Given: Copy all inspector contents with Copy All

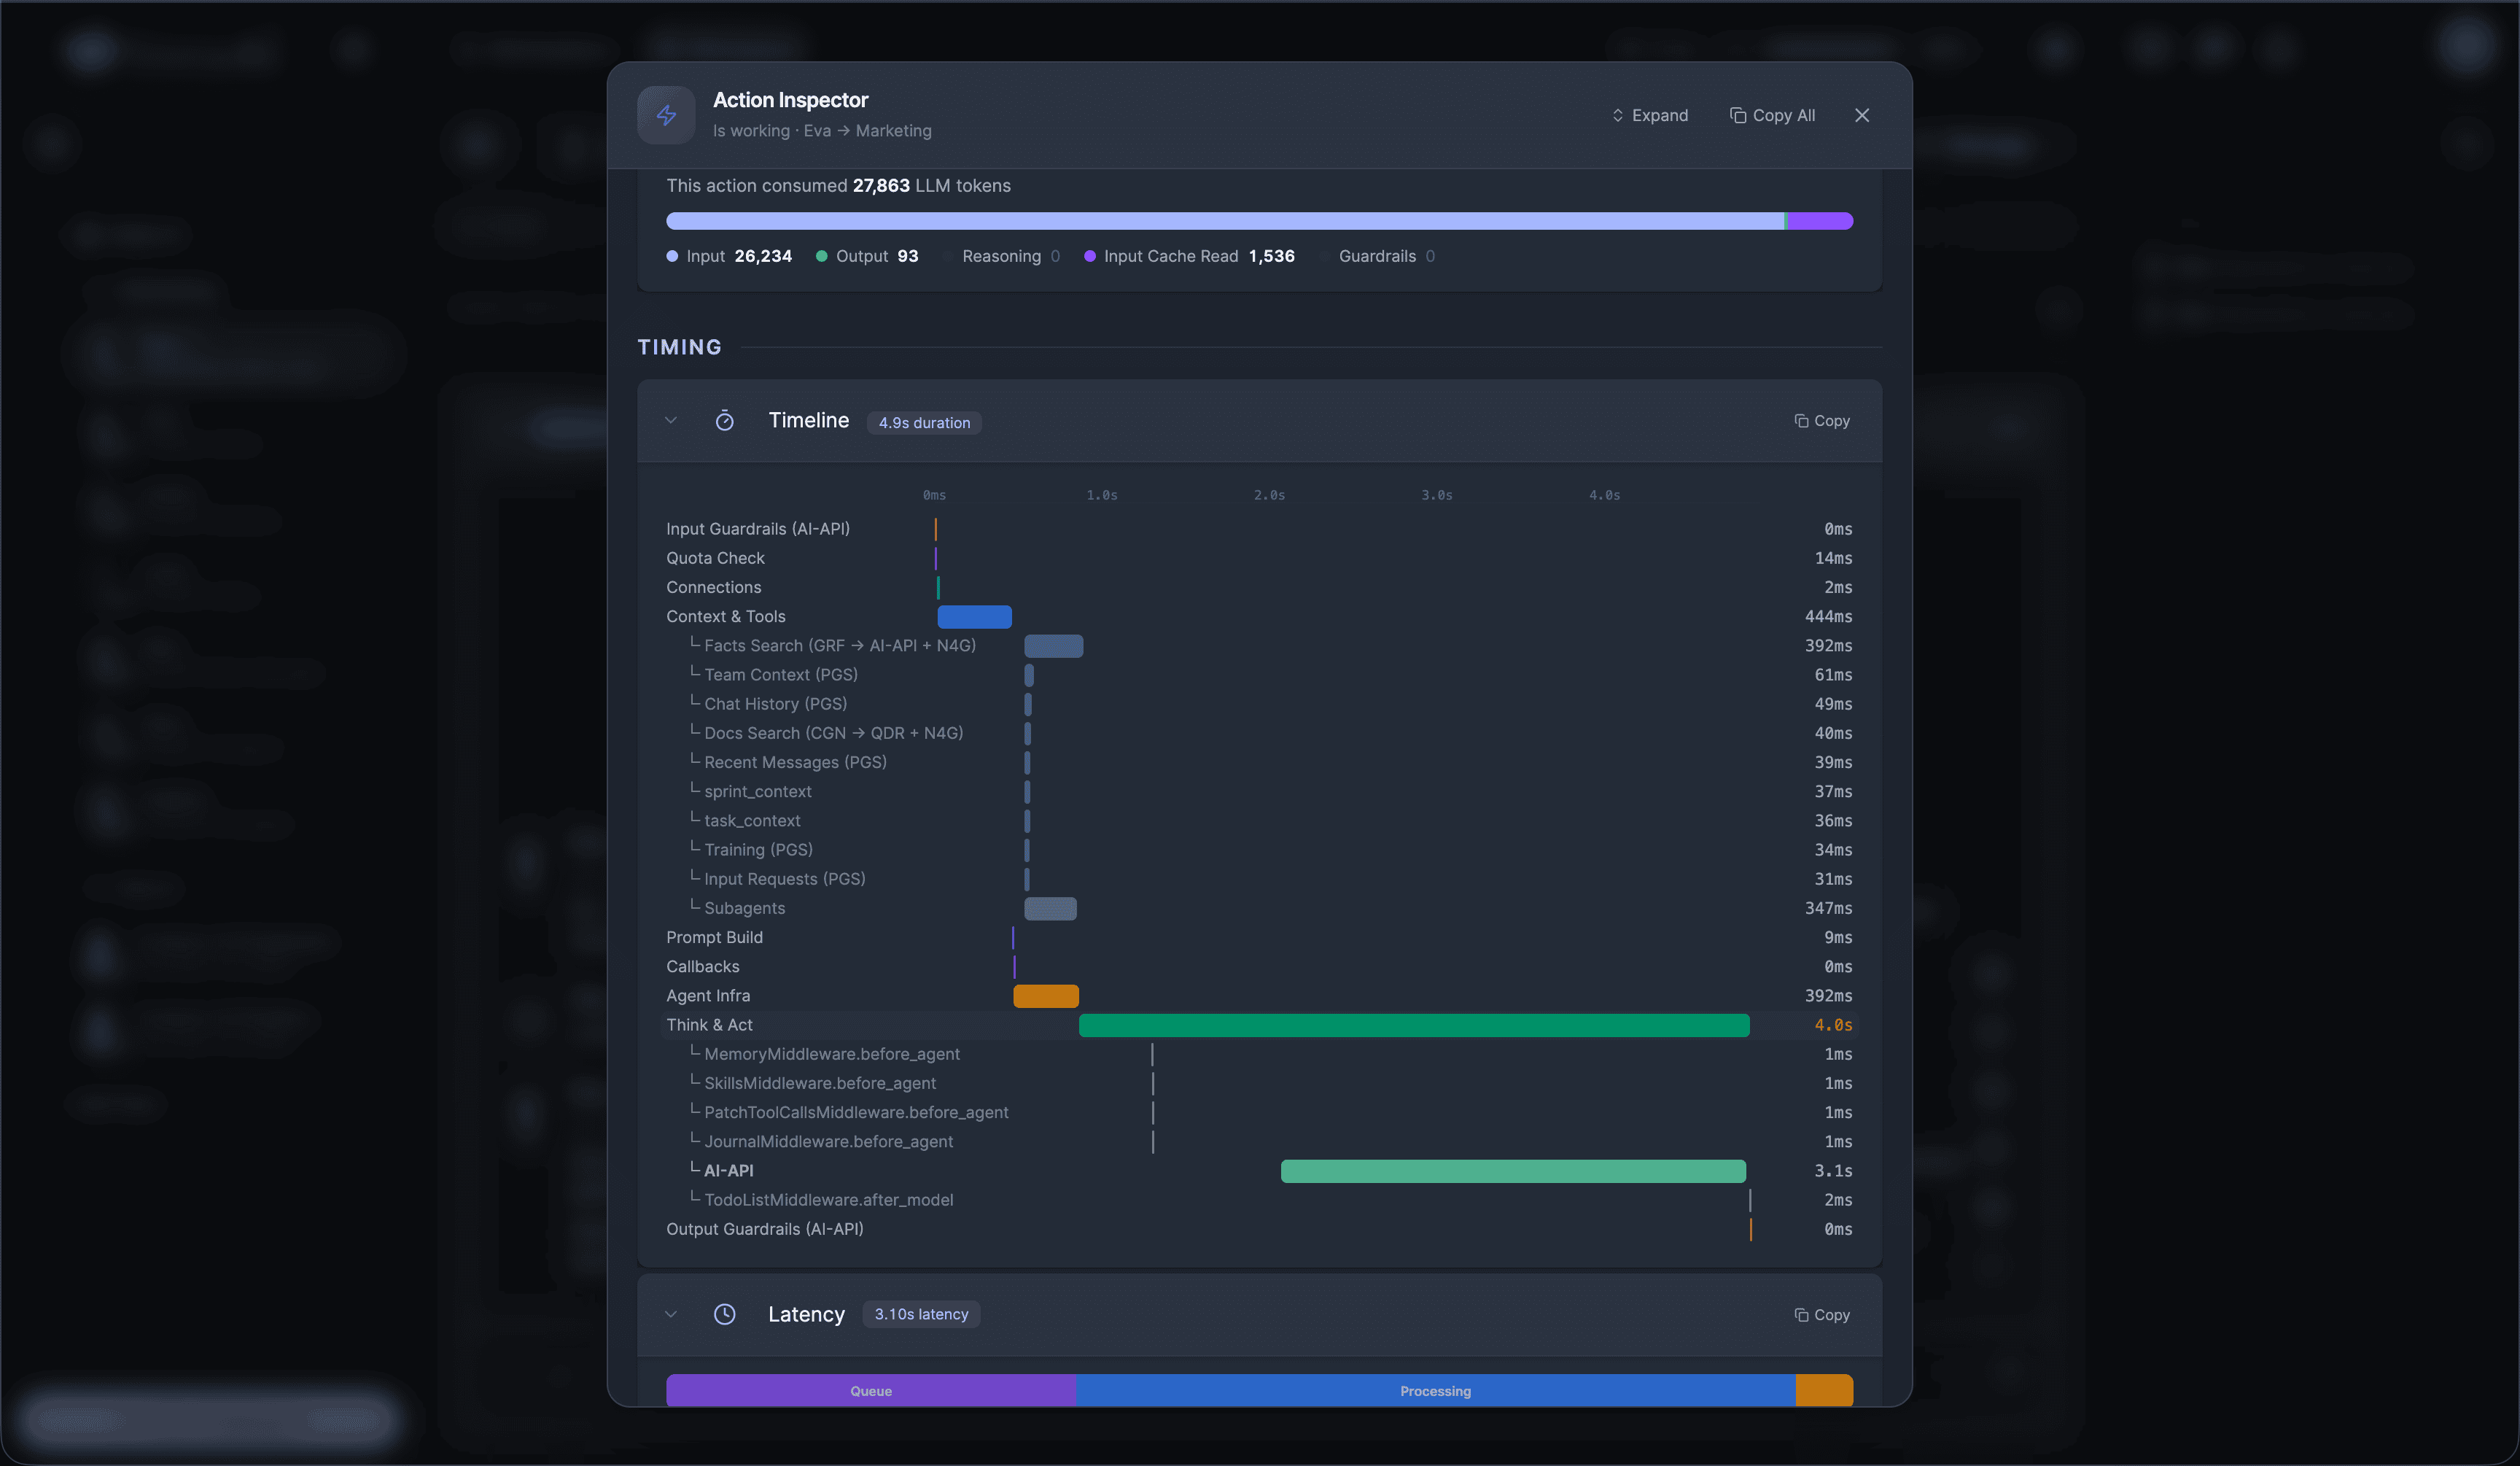Looking at the screenshot, I should tap(1772, 115).
